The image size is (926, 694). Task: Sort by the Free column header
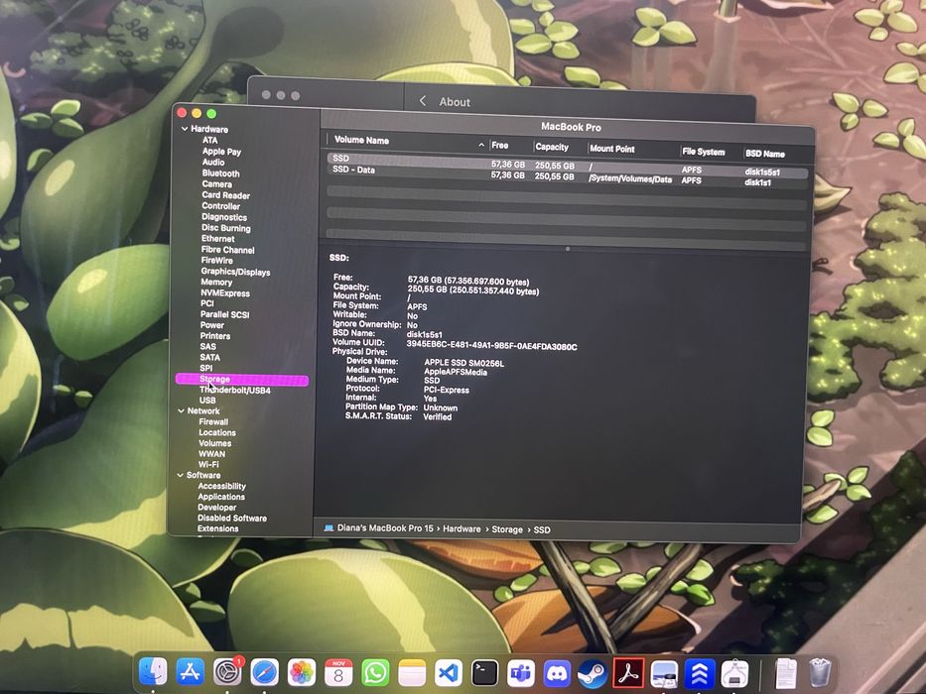pyautogui.click(x=499, y=145)
